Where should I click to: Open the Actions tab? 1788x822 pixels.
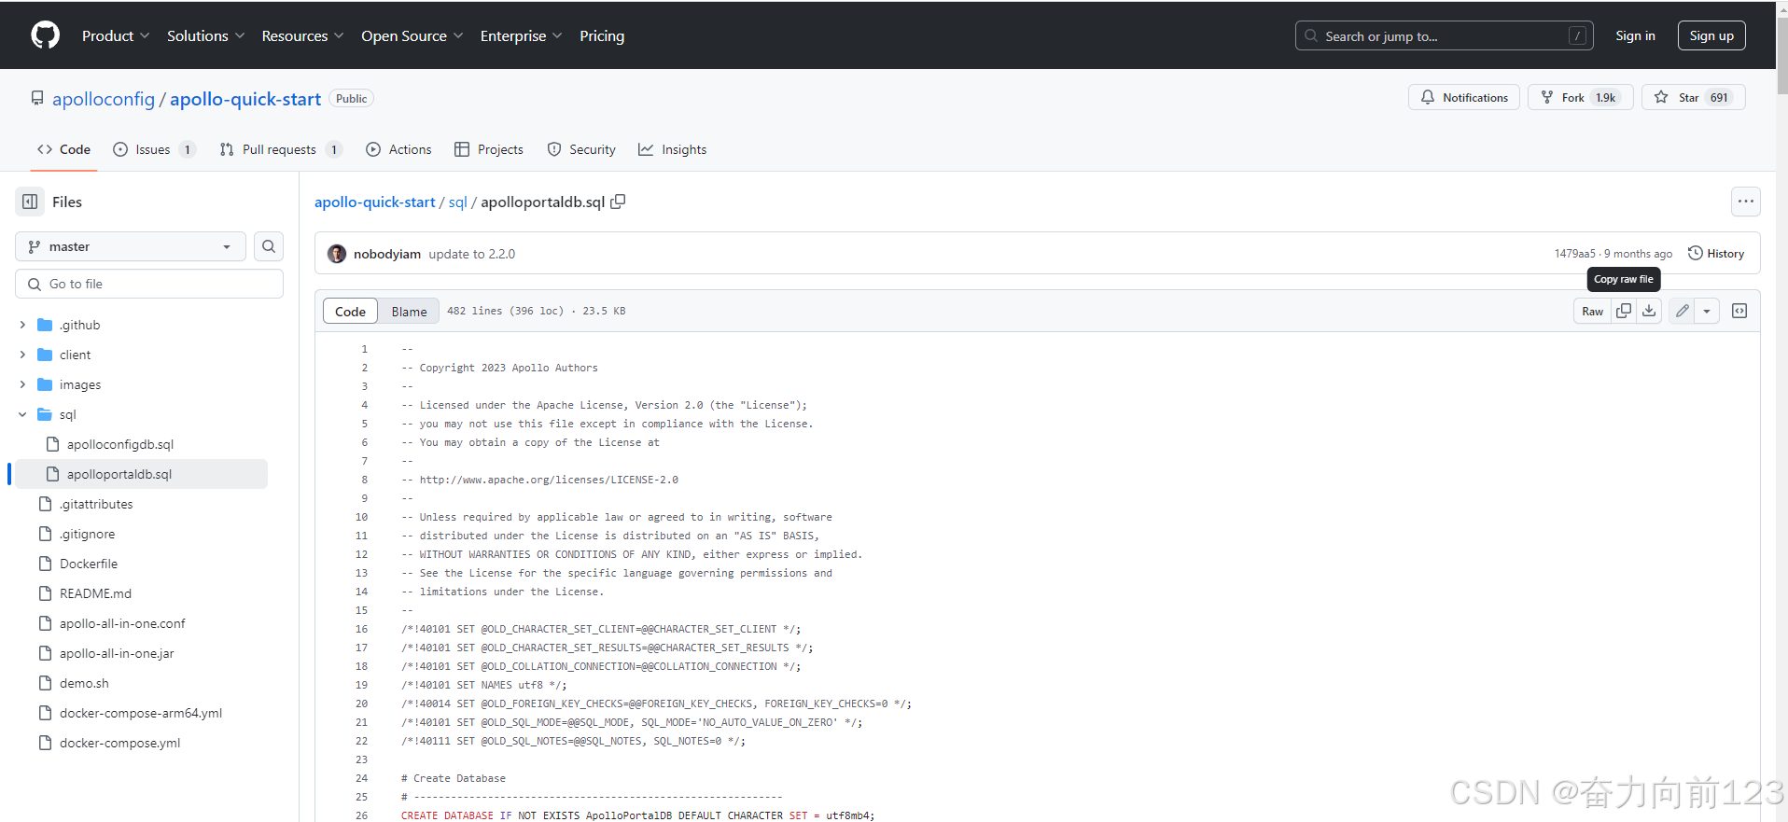click(398, 149)
